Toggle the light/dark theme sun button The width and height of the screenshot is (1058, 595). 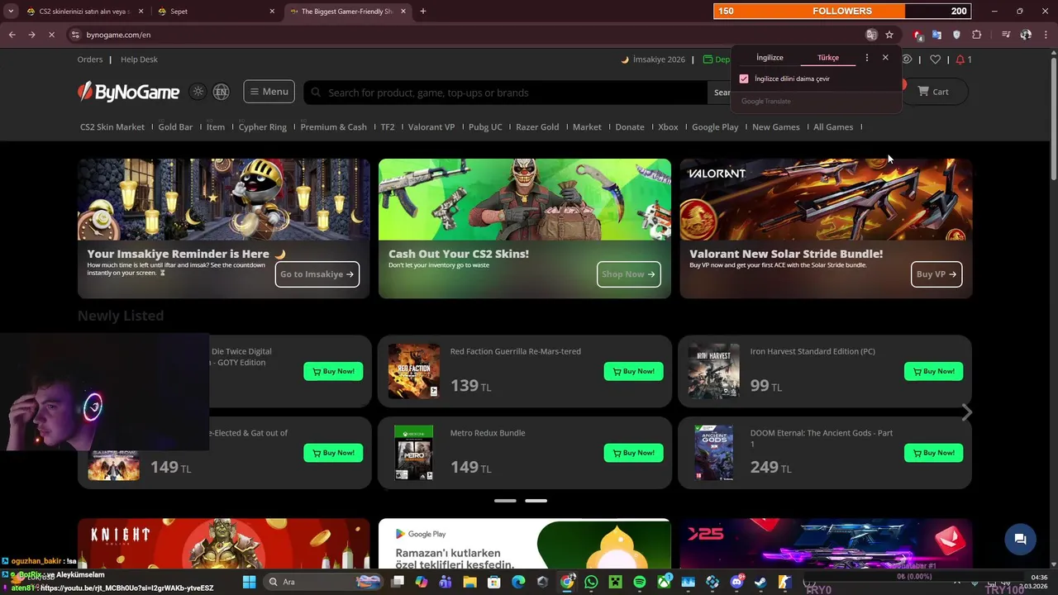[198, 92]
